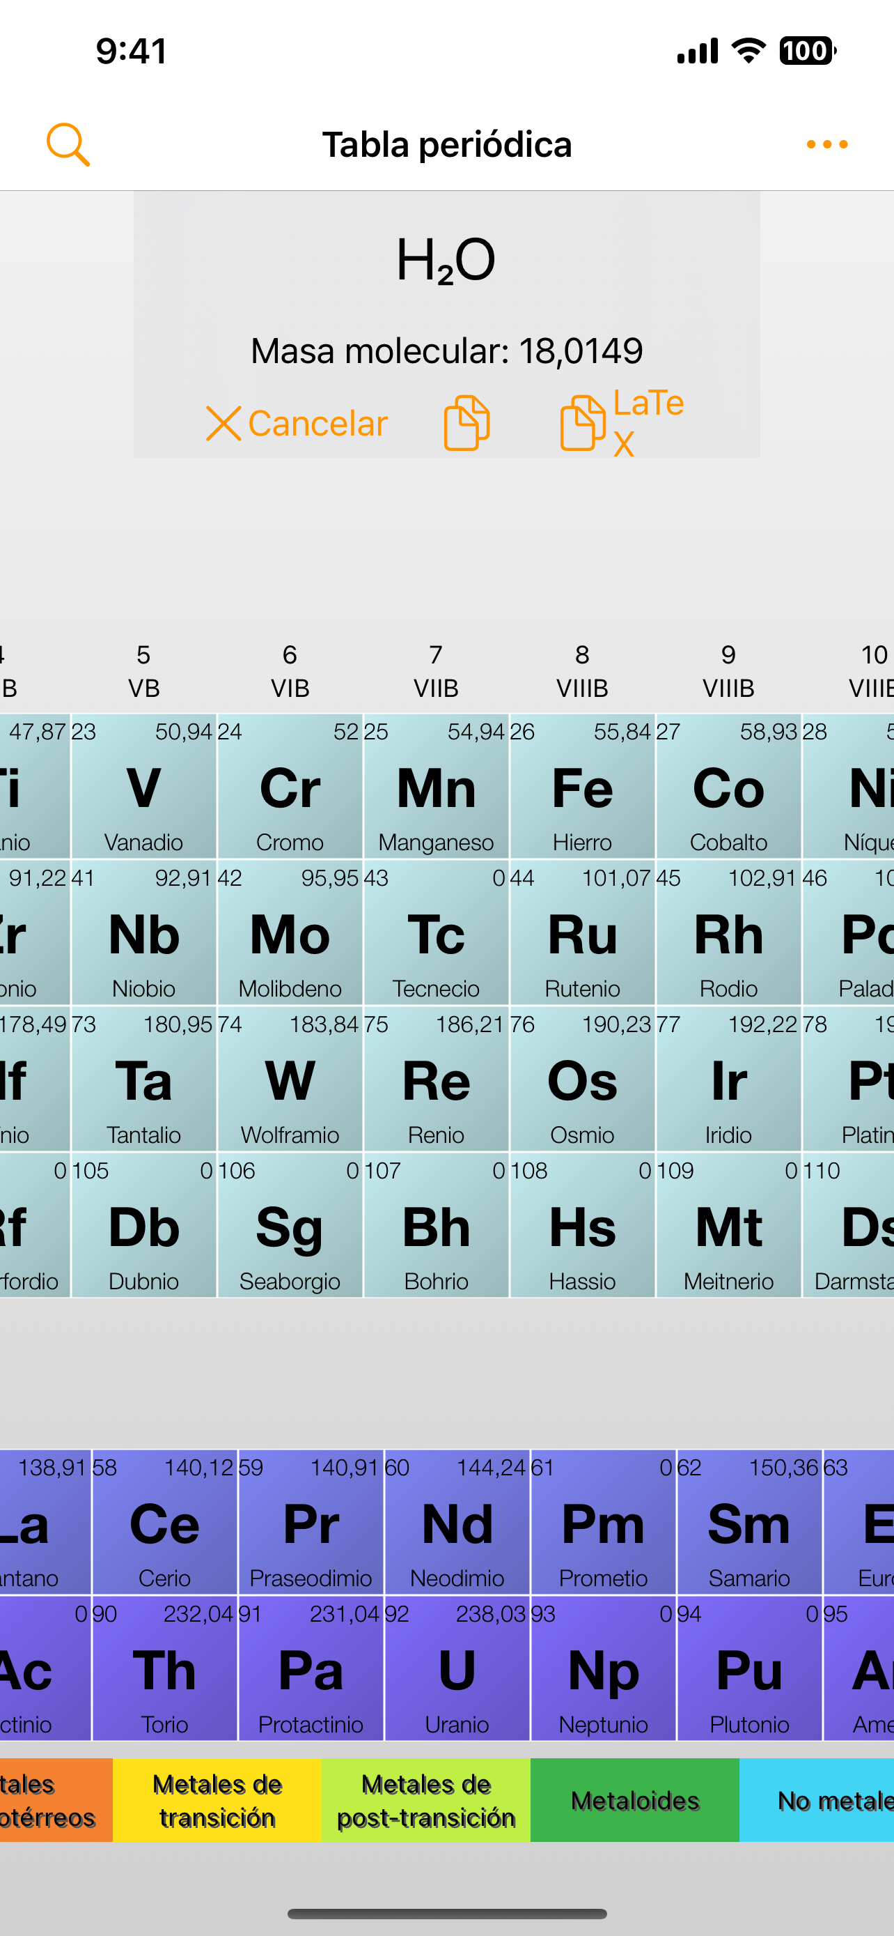Select Vanadio element tile
This screenshot has width=894, height=1936.
coord(143,786)
